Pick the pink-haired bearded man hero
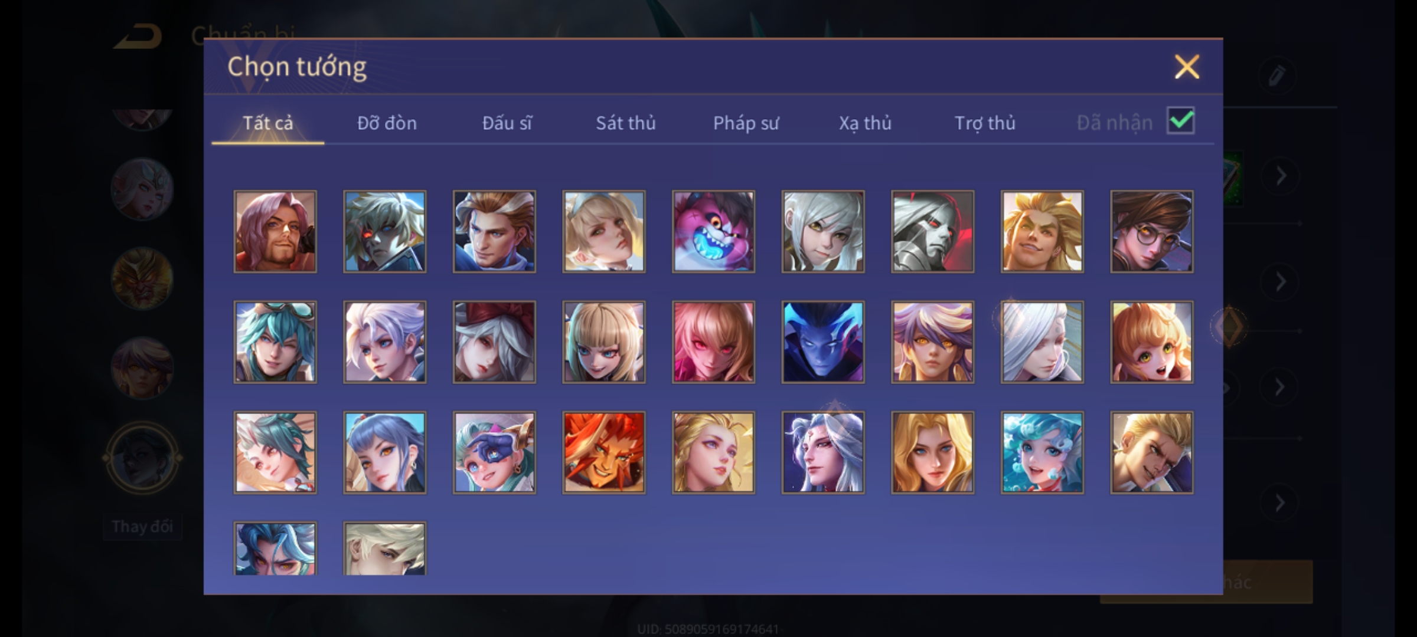Image resolution: width=1417 pixels, height=637 pixels. [x=275, y=231]
